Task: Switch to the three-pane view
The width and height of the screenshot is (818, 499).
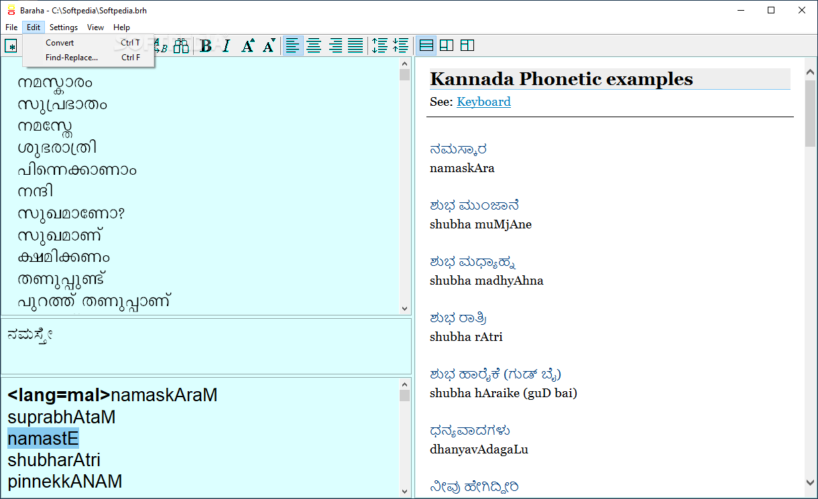Action: point(467,46)
